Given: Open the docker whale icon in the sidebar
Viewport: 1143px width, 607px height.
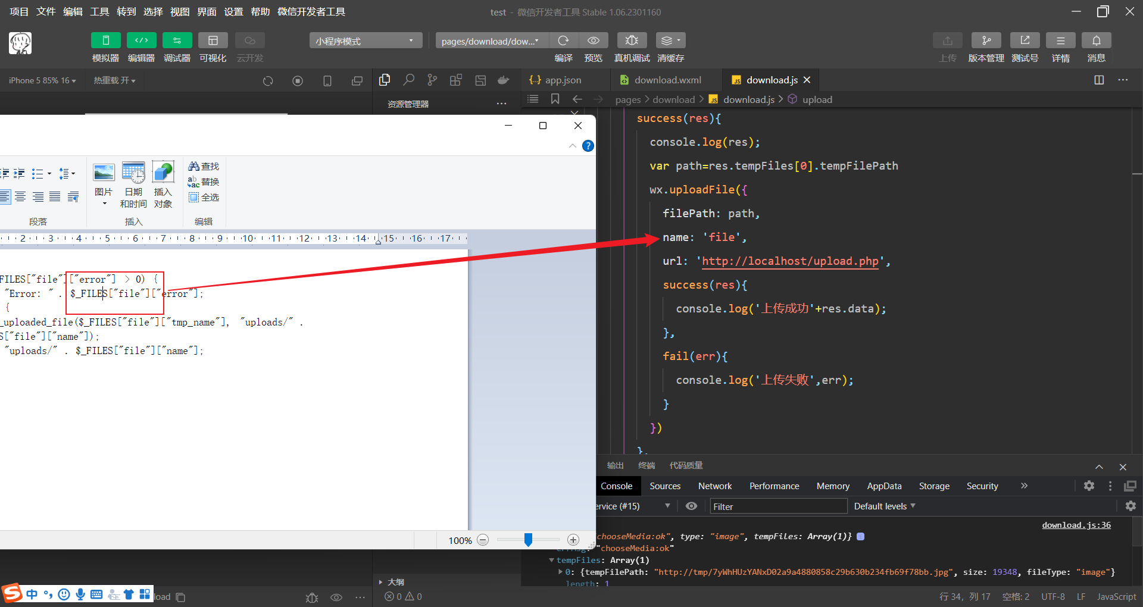Looking at the screenshot, I should click(504, 80).
